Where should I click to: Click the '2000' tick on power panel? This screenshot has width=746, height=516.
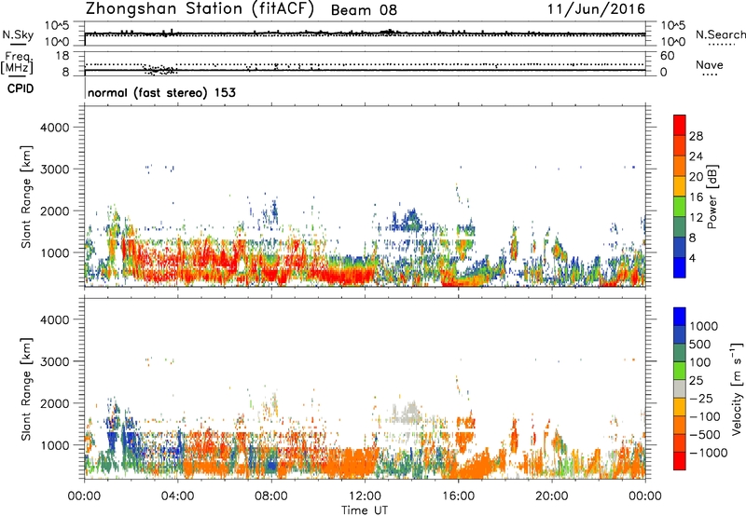point(55,210)
